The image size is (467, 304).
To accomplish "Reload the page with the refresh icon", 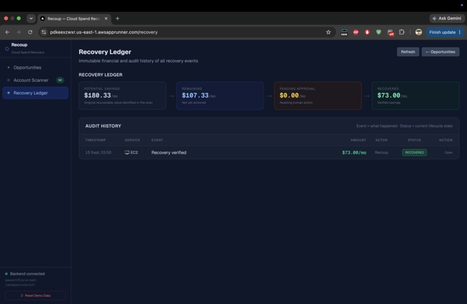I will click(x=30, y=32).
